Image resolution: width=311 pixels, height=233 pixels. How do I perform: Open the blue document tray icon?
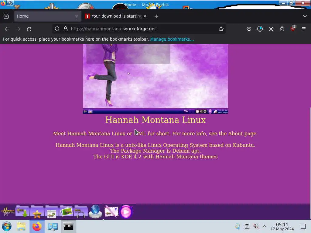click(x=238, y=226)
